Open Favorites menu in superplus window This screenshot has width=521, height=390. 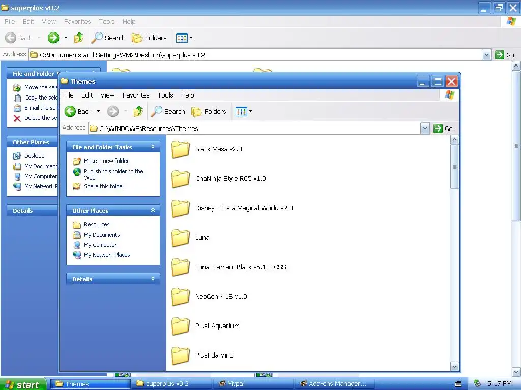pyautogui.click(x=77, y=22)
